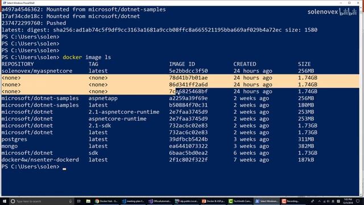The image size is (364, 205).
Task: Click the '382MB' size of mongo
Action: coord(306,146)
